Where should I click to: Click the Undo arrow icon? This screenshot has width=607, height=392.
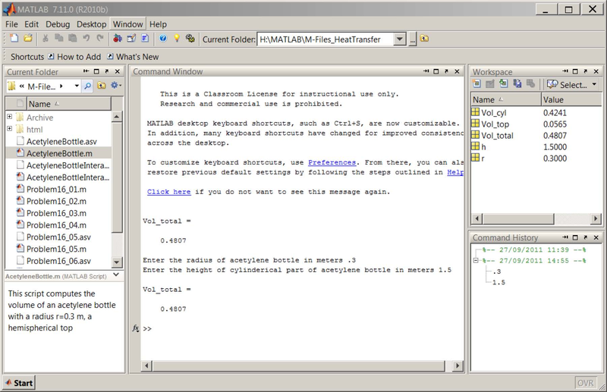point(86,39)
